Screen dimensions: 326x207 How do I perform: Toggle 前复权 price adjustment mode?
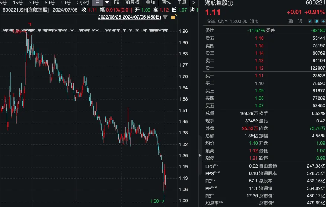coord(132,3)
